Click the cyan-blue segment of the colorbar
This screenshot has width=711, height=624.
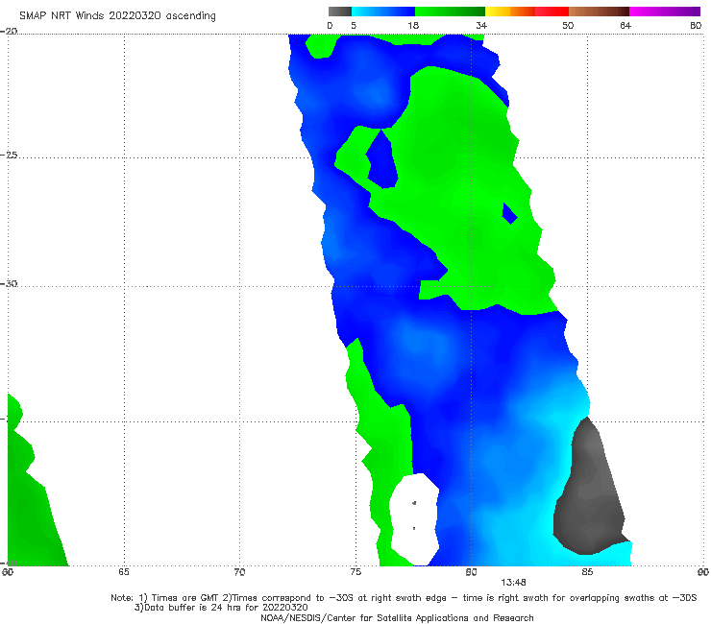pos(383,12)
